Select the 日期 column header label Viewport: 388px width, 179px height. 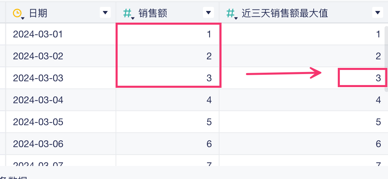[x=38, y=13]
